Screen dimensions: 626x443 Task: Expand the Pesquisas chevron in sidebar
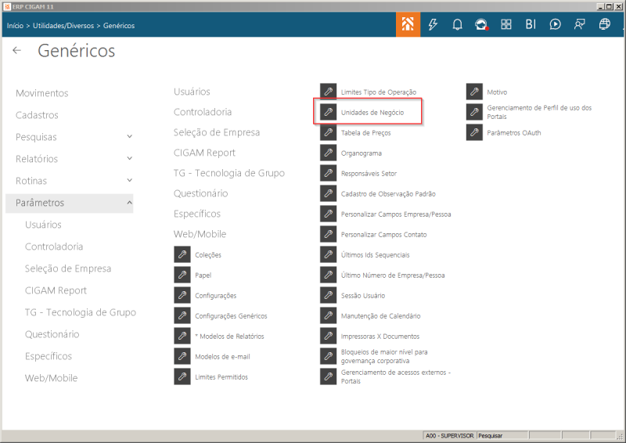pyautogui.click(x=129, y=137)
